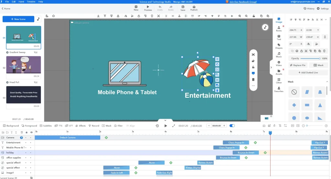Click the Preview play icon in top toolbar
Viewport: 331px width, 179px height.
point(148,7)
